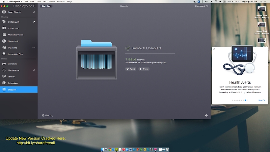Open the Action menu

[52, 2]
